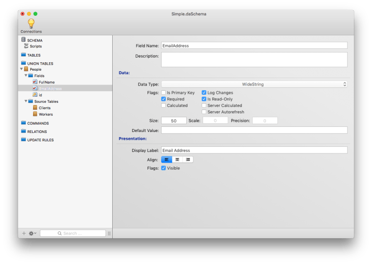Image resolution: width=372 pixels, height=264 pixels.
Task: Click the UNION TABLES folder icon
Action: tap(23, 63)
